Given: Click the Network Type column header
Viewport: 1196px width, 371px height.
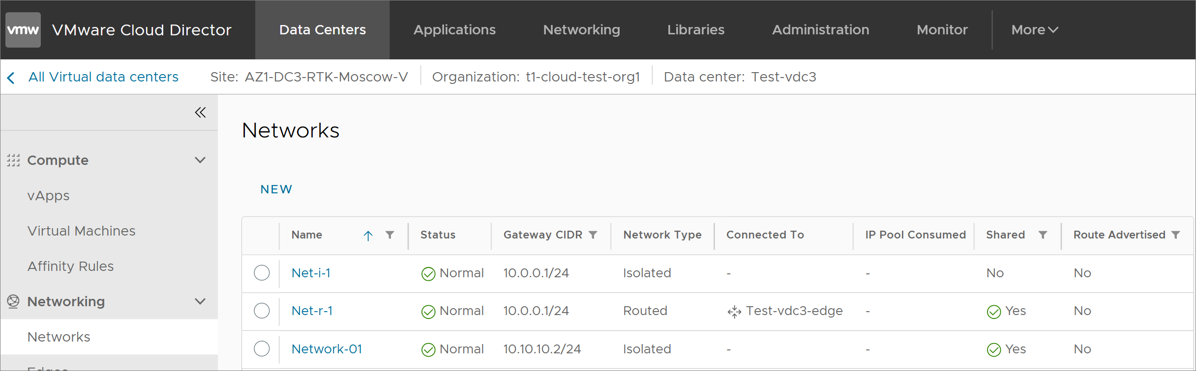Looking at the screenshot, I should tap(662, 235).
